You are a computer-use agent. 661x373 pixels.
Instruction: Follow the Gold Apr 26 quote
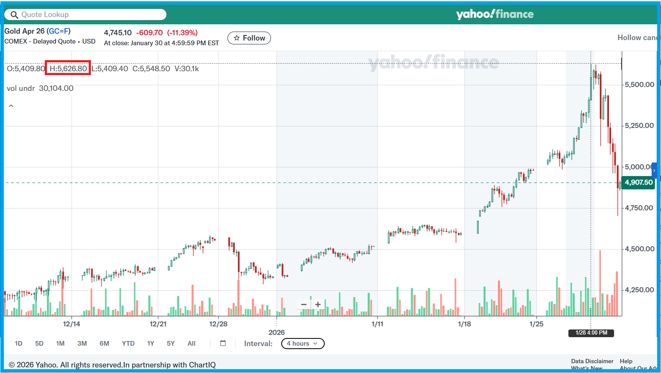249,38
